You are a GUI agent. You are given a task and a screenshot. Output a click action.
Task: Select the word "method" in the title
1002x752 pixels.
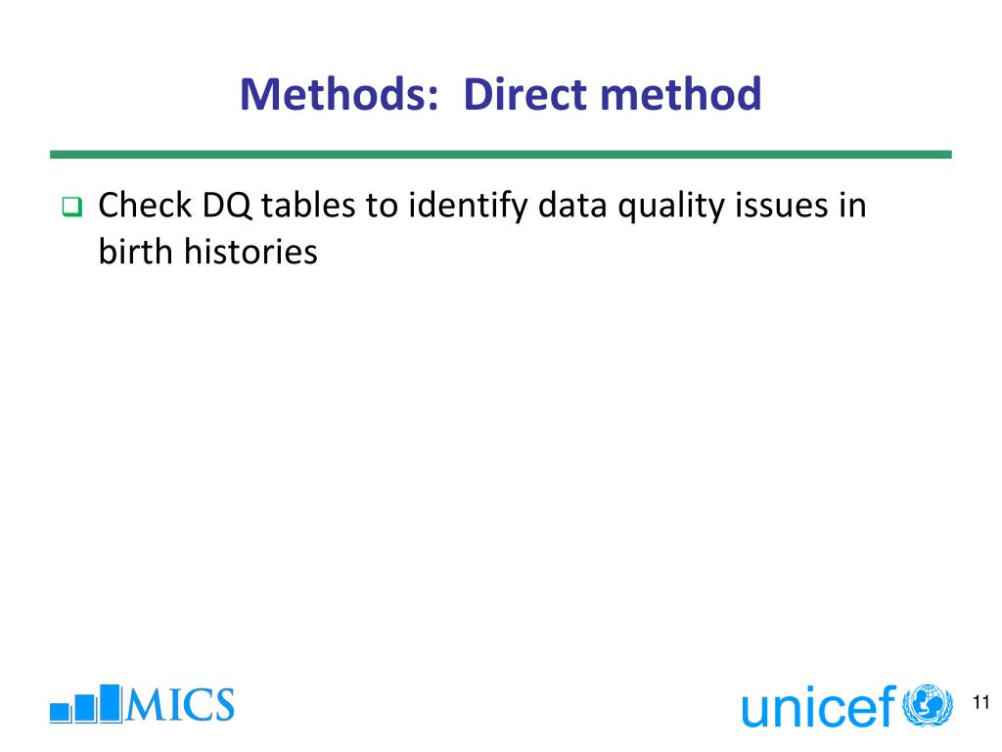click(x=681, y=94)
